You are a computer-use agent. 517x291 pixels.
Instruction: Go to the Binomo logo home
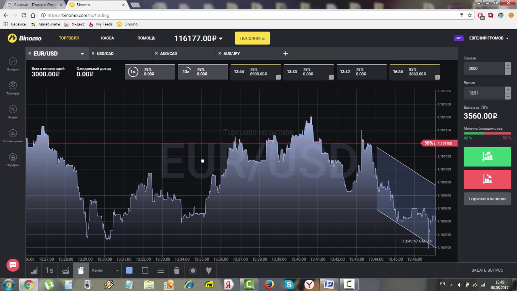click(25, 38)
